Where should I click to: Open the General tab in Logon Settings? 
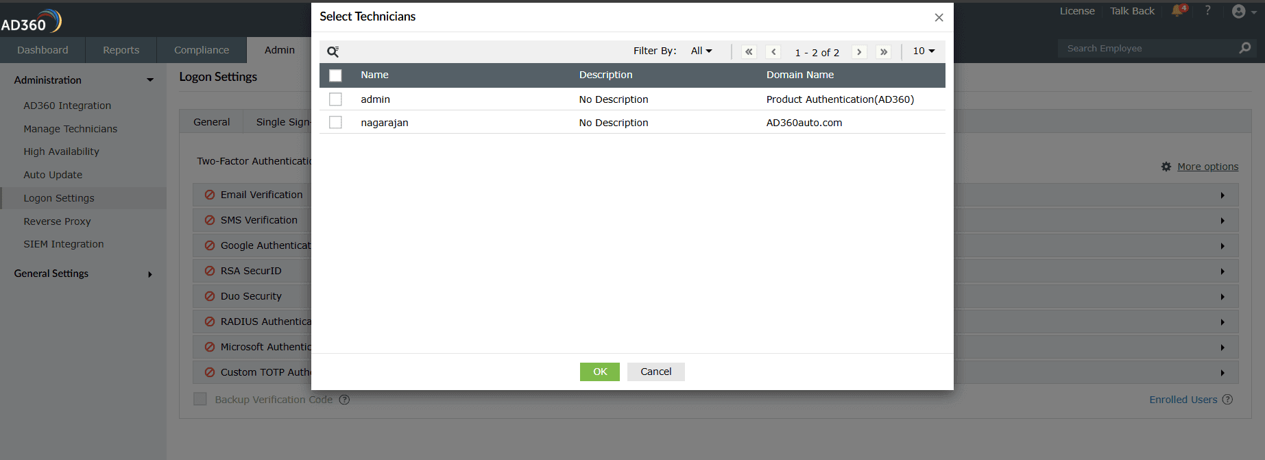(211, 122)
